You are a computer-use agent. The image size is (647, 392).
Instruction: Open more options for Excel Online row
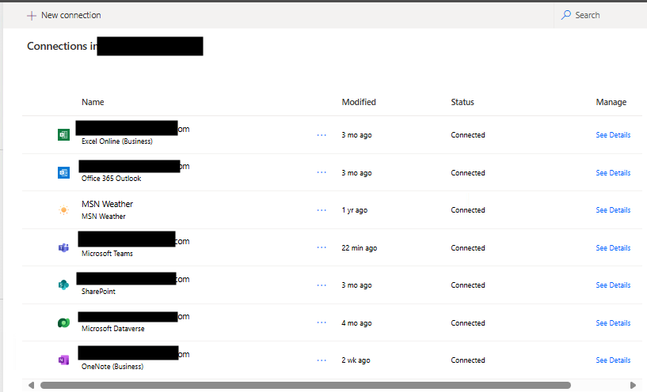[322, 135]
